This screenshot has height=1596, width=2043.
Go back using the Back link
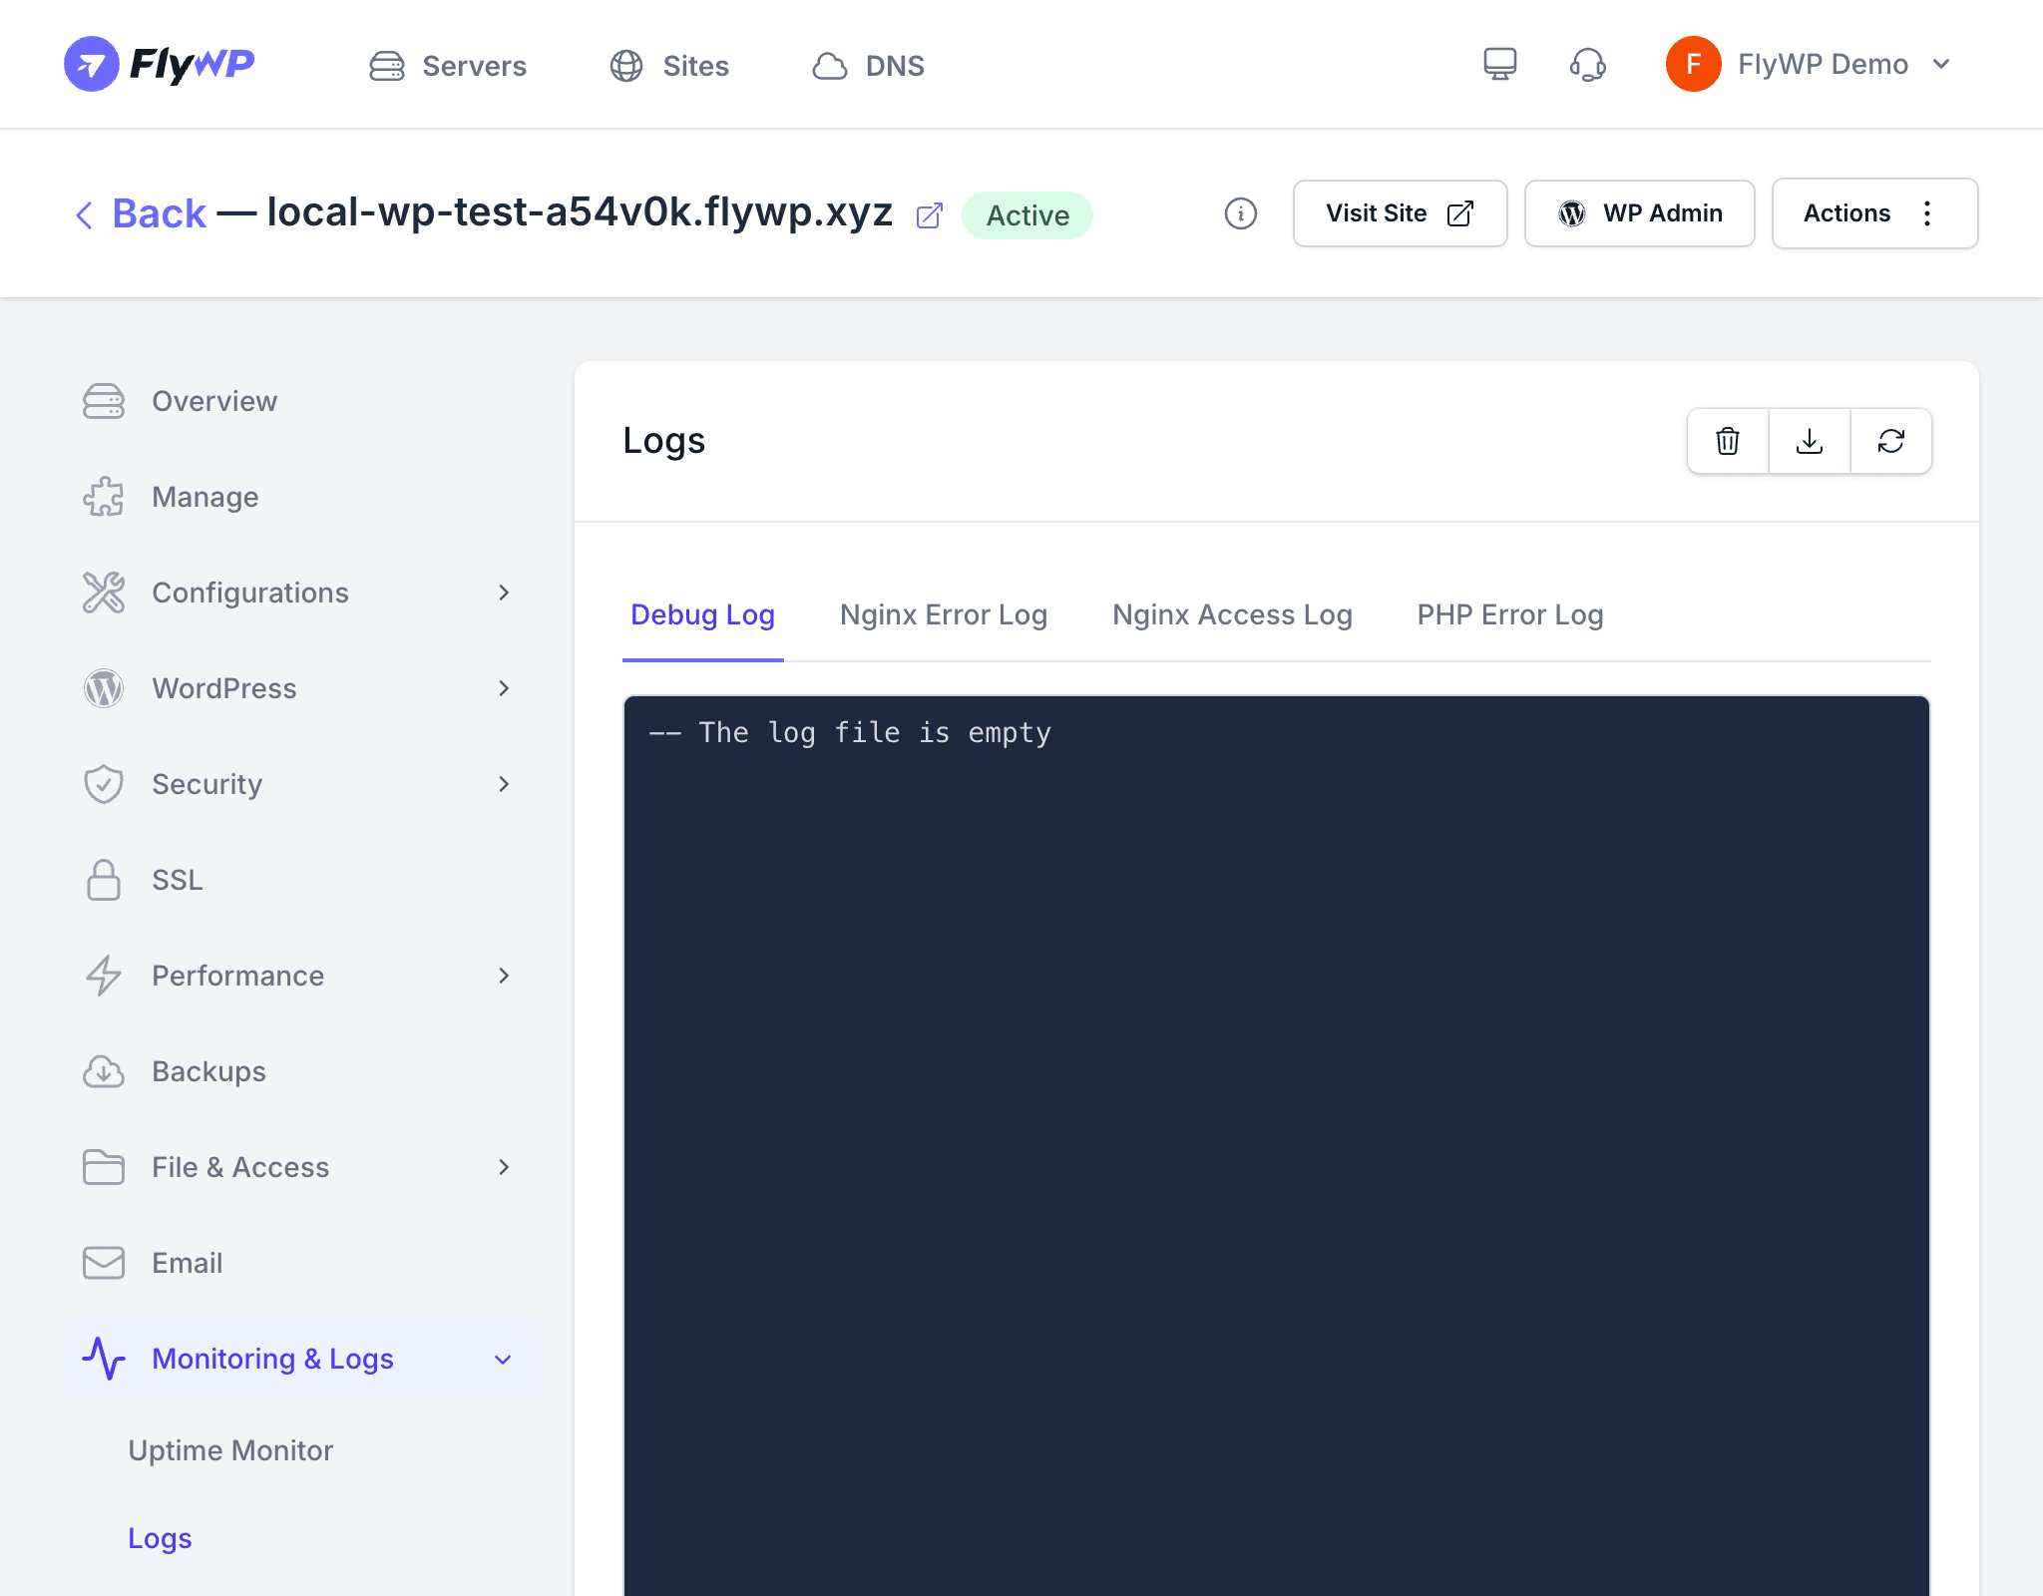click(x=141, y=213)
